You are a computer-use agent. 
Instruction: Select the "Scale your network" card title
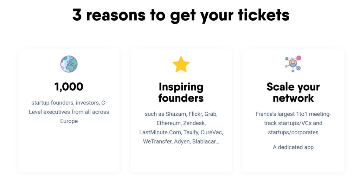coord(293,92)
